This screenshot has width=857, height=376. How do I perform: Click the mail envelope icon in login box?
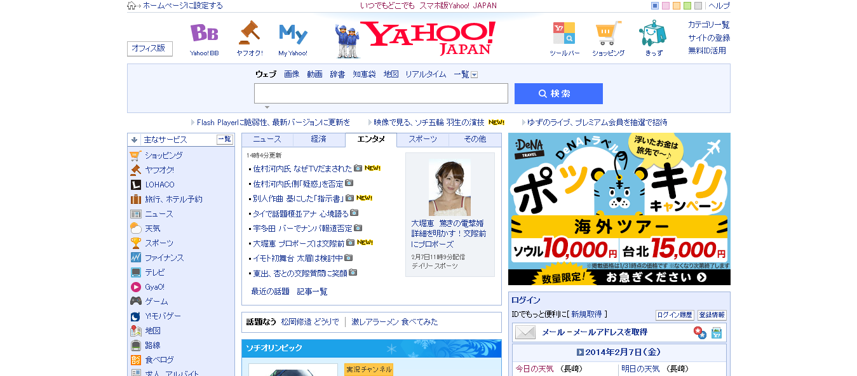coord(525,332)
